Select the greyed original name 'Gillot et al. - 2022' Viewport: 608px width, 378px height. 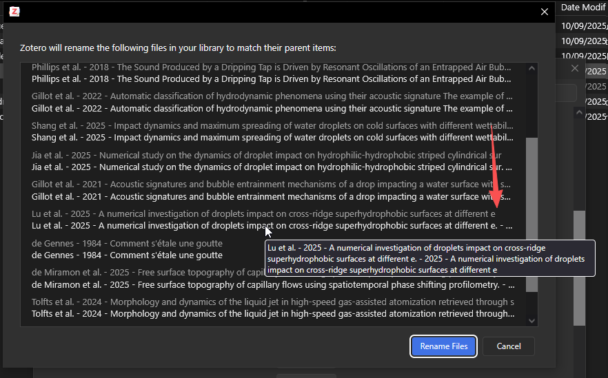[272, 96]
